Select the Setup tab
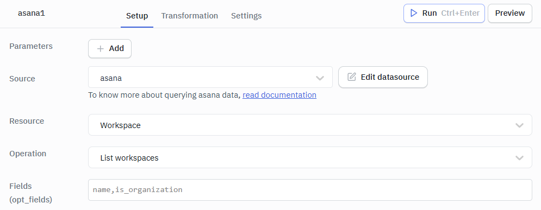The height and width of the screenshot is (210, 541). click(137, 16)
